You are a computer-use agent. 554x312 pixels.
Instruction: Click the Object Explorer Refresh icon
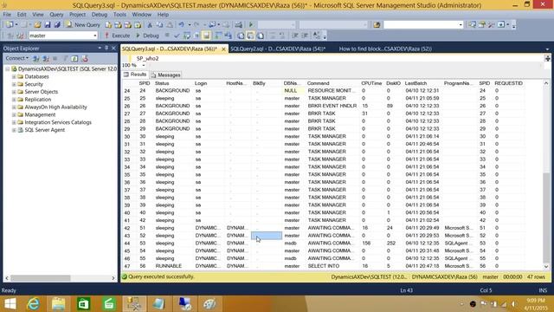74,58
